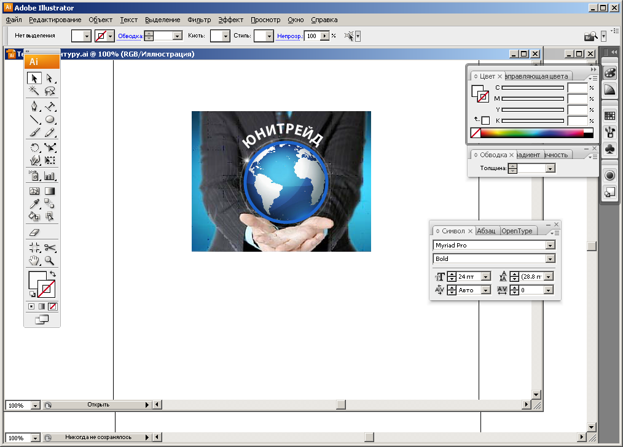Image resolution: width=623 pixels, height=447 pixels.
Task: Select the Free Transform tool
Action: [50, 160]
